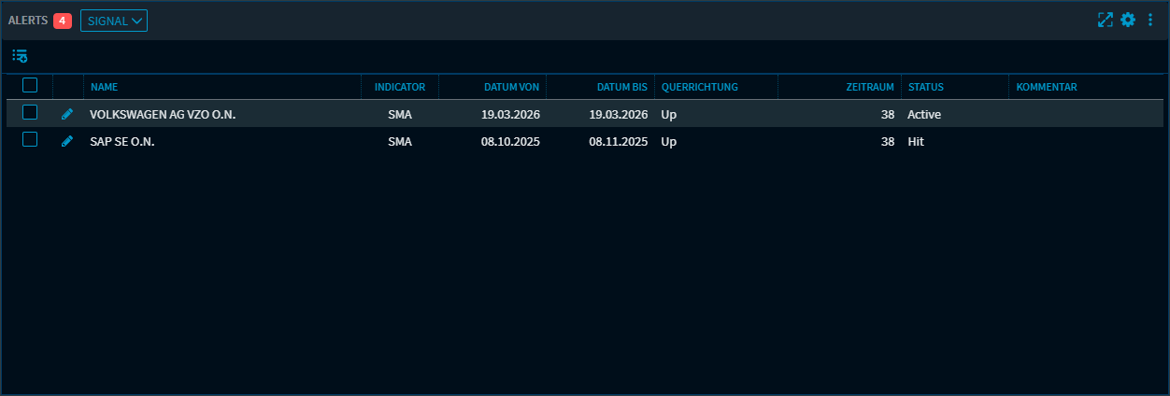Click the red alerts count badge
Image resolution: width=1170 pixels, height=396 pixels.
[63, 21]
